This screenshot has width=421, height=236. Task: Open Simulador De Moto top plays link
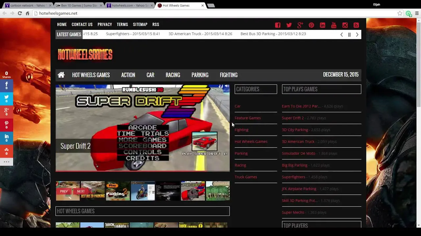[x=298, y=153]
